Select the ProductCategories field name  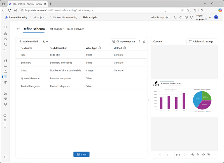coord(31,86)
